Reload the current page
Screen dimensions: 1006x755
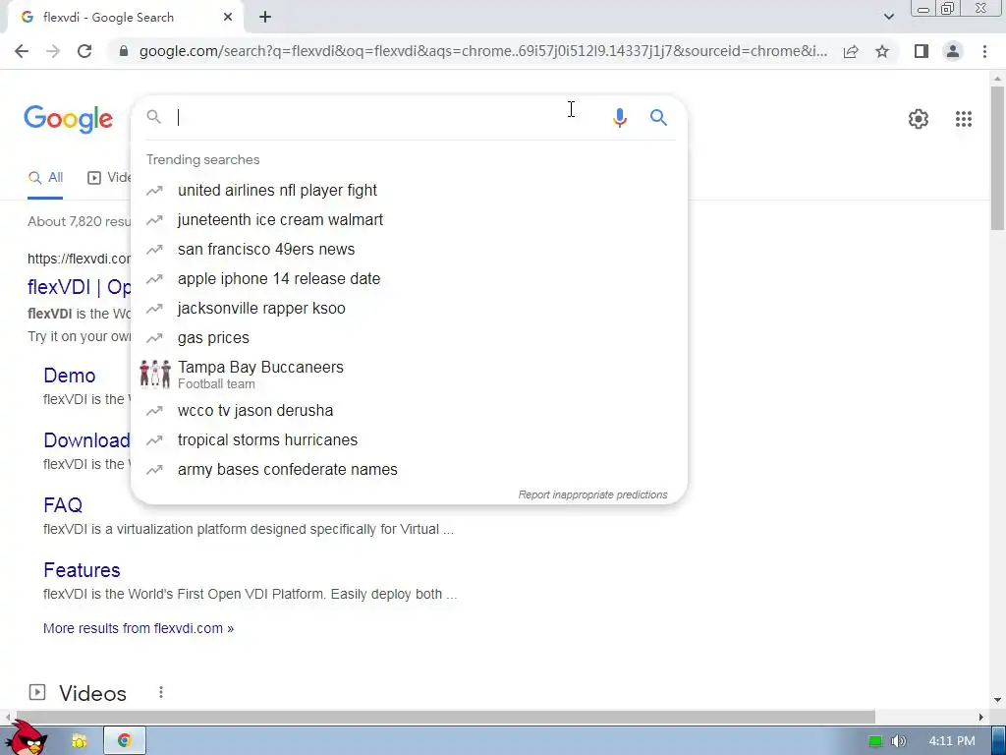point(84,51)
